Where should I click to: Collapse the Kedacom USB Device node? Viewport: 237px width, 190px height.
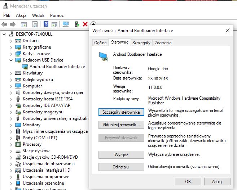tap(11, 60)
